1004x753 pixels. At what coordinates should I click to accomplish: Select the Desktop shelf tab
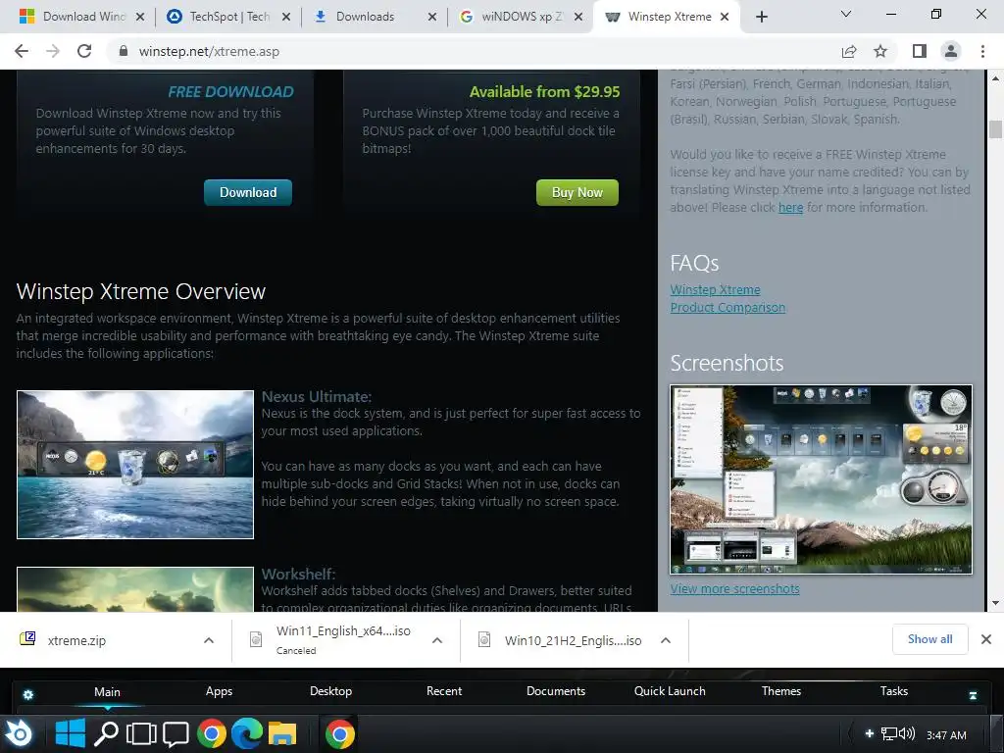point(330,691)
